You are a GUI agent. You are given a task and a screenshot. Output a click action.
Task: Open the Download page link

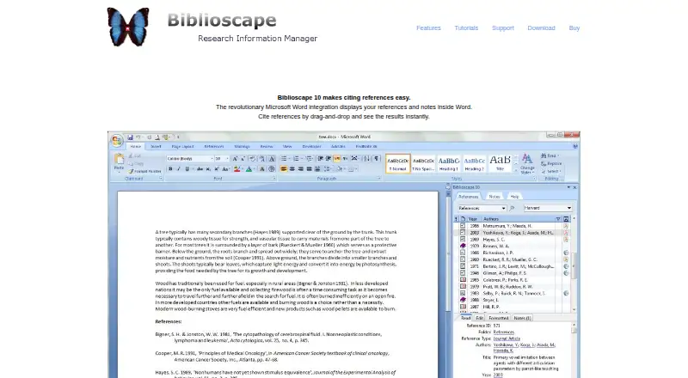pos(541,27)
